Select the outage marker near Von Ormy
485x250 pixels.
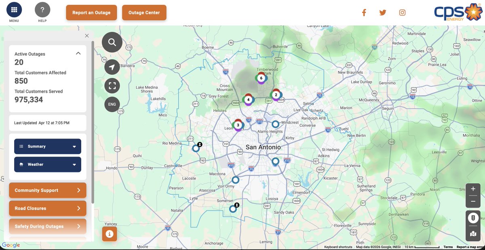tap(235, 180)
